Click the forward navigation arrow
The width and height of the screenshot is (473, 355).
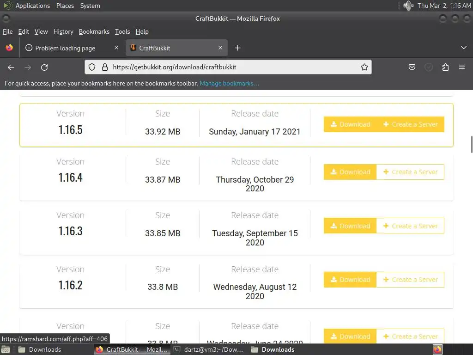28,67
